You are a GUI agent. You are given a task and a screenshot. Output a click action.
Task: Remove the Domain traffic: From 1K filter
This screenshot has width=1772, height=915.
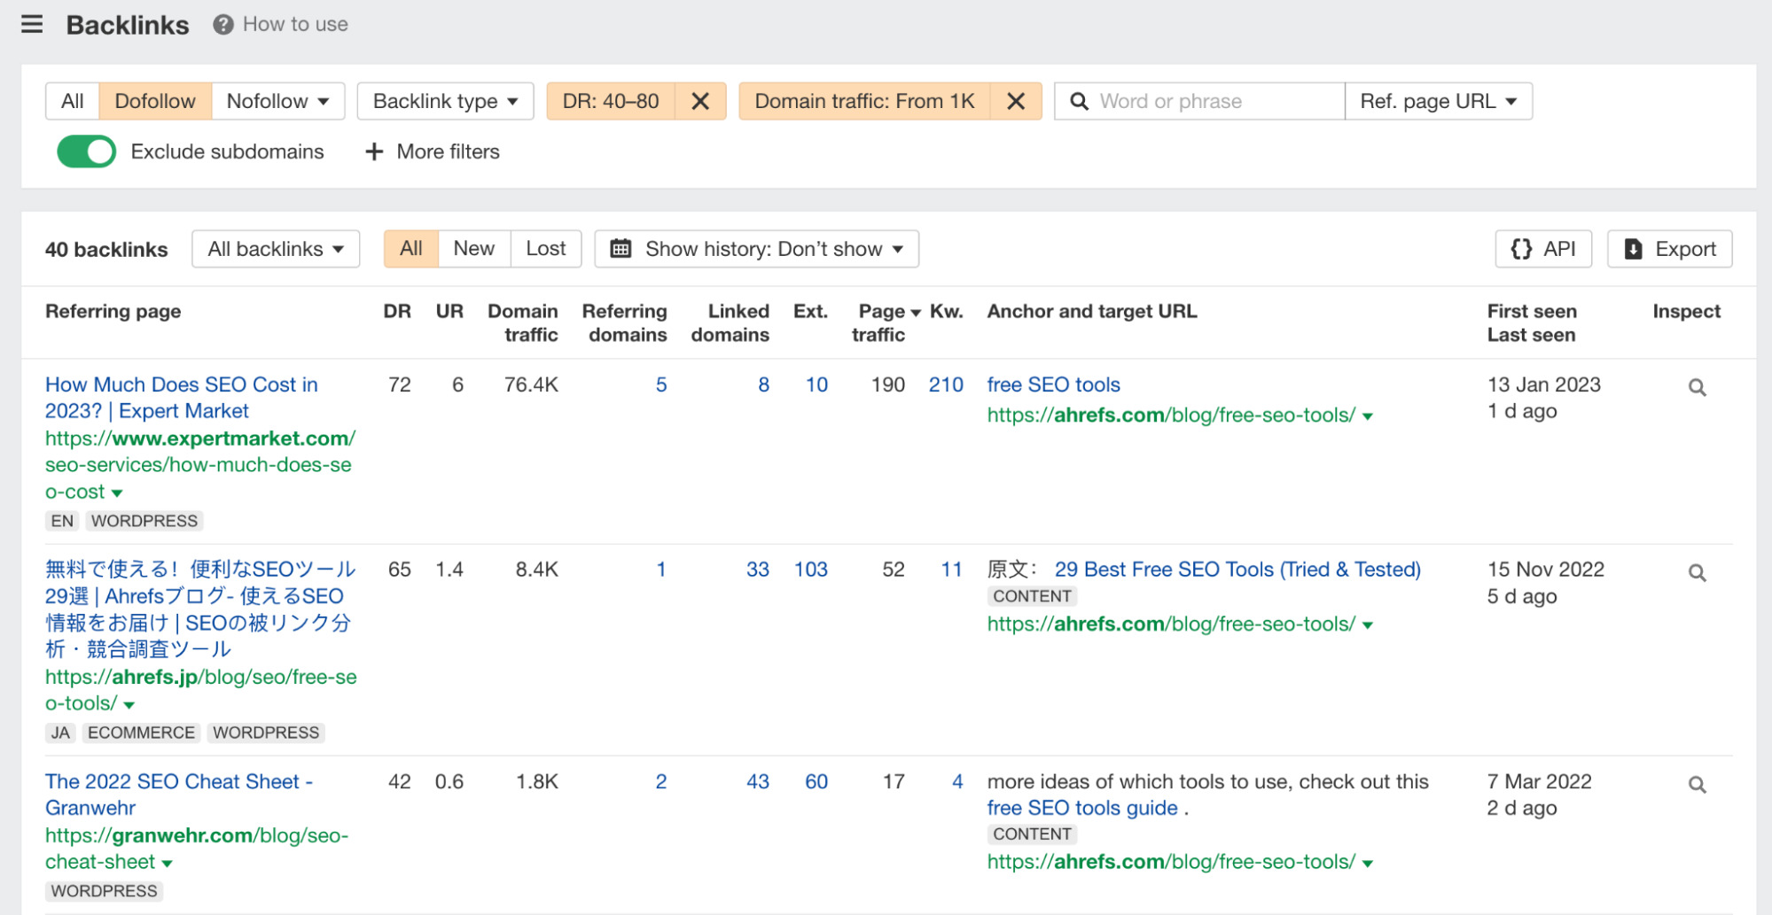tap(1016, 101)
